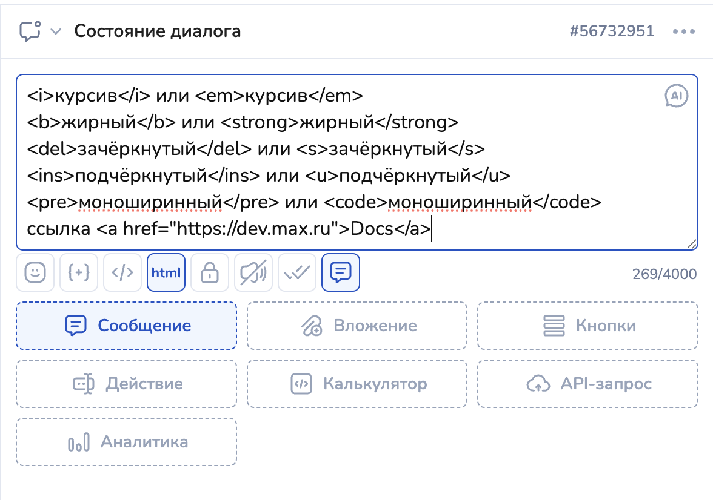Toggle html formatting mode
The height and width of the screenshot is (500, 713).
click(x=166, y=273)
